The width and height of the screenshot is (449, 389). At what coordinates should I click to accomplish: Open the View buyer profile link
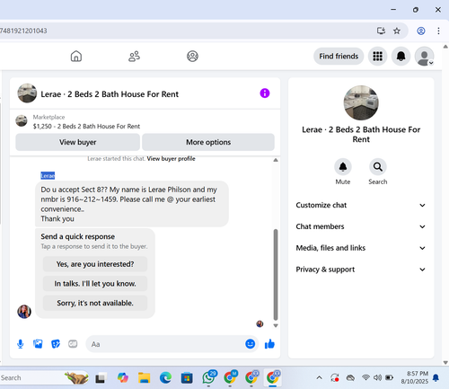pos(171,159)
